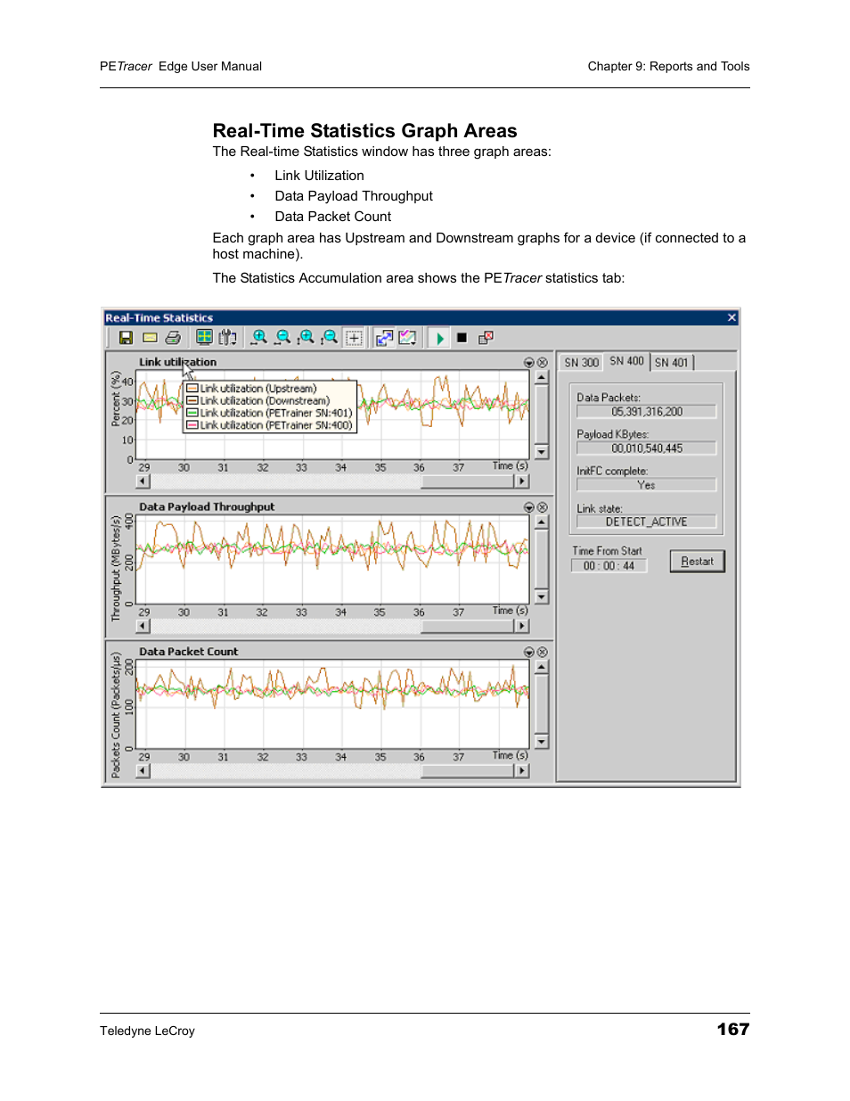Click Data Payload Throughput horizontal scroll right arrow
The image size is (850, 1101).
tap(522, 626)
